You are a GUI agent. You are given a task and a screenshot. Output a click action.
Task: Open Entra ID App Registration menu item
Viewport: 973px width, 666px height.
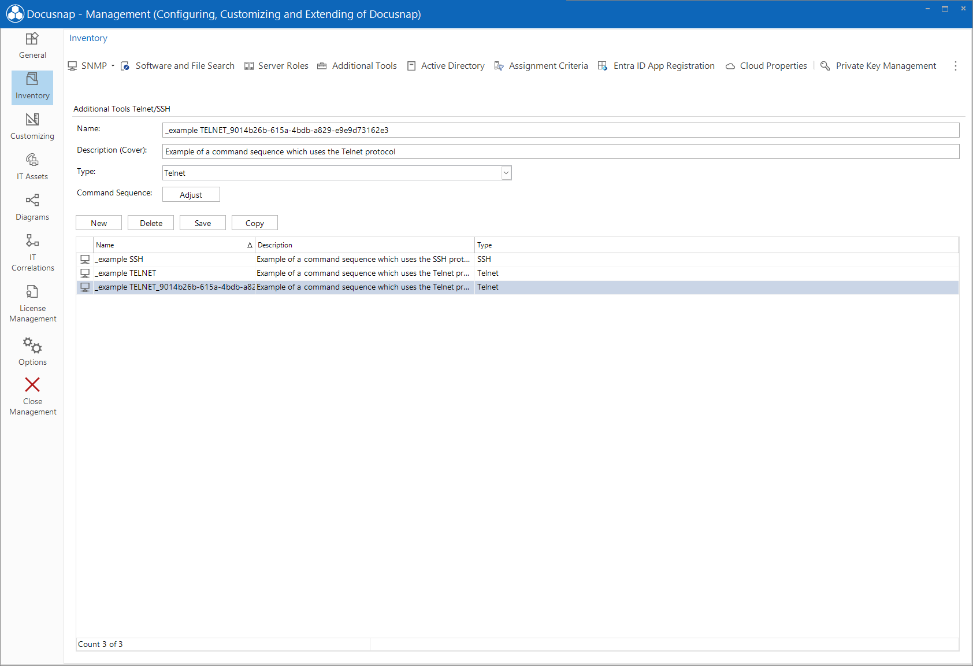click(664, 66)
